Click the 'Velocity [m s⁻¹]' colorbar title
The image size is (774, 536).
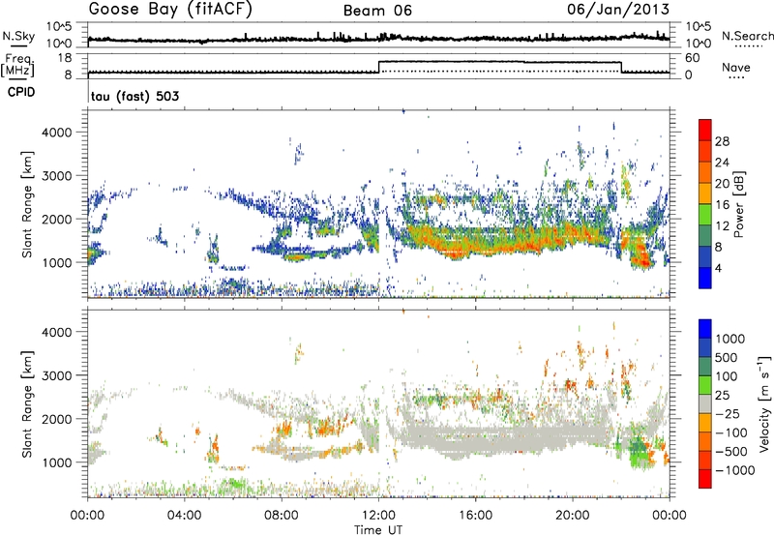click(764, 403)
